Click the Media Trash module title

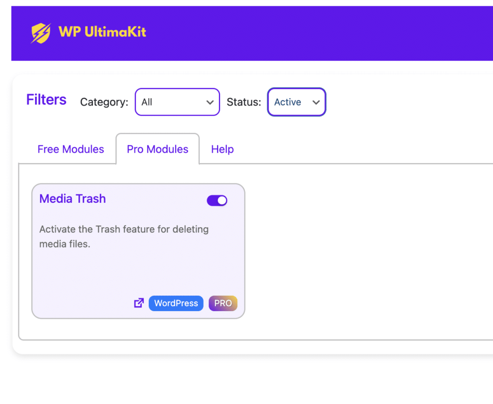click(72, 198)
